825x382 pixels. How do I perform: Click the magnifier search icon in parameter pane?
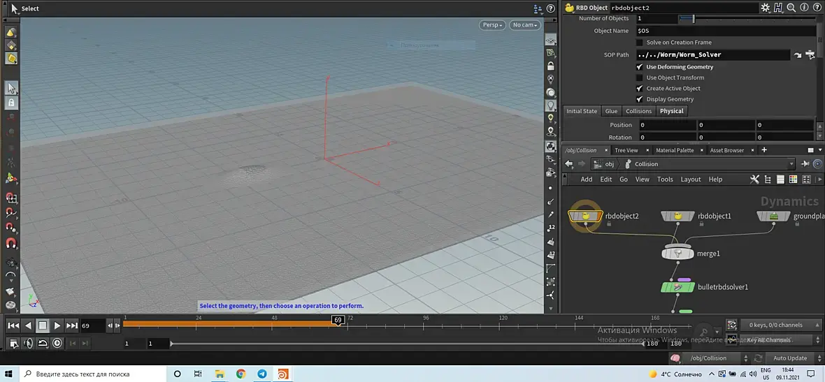(x=789, y=8)
